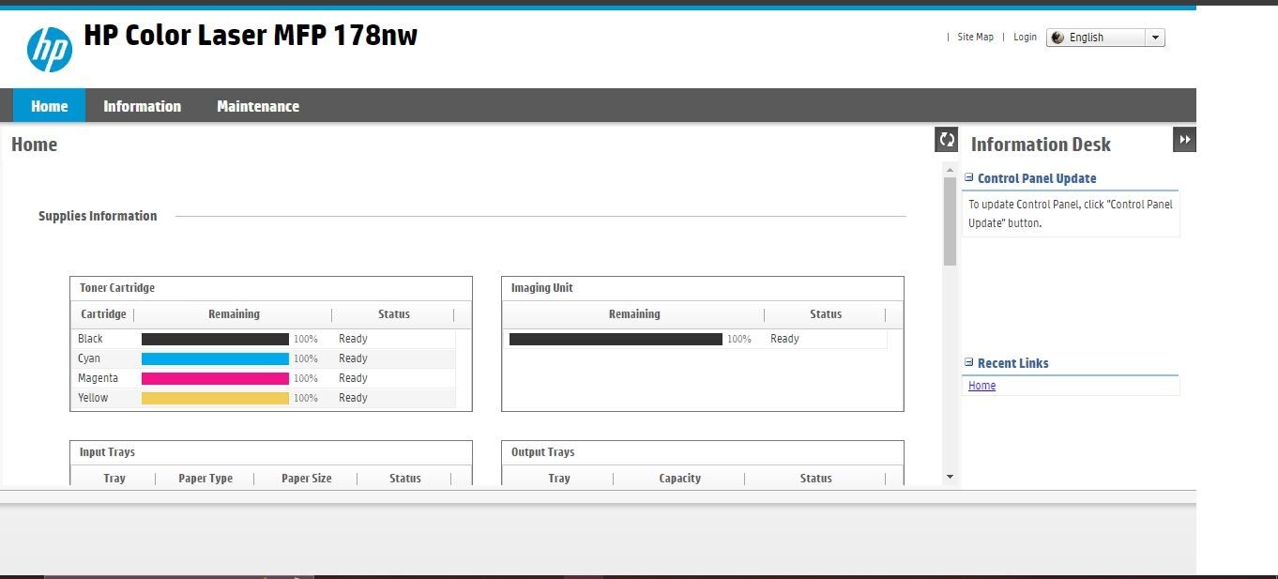Screen dimensions: 1278x579
Task: Open the English language dropdown
Action: pyautogui.click(x=1157, y=37)
